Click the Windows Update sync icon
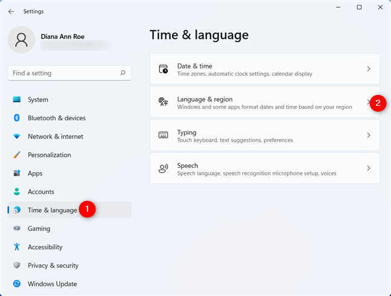The image size is (391, 296). click(x=17, y=283)
